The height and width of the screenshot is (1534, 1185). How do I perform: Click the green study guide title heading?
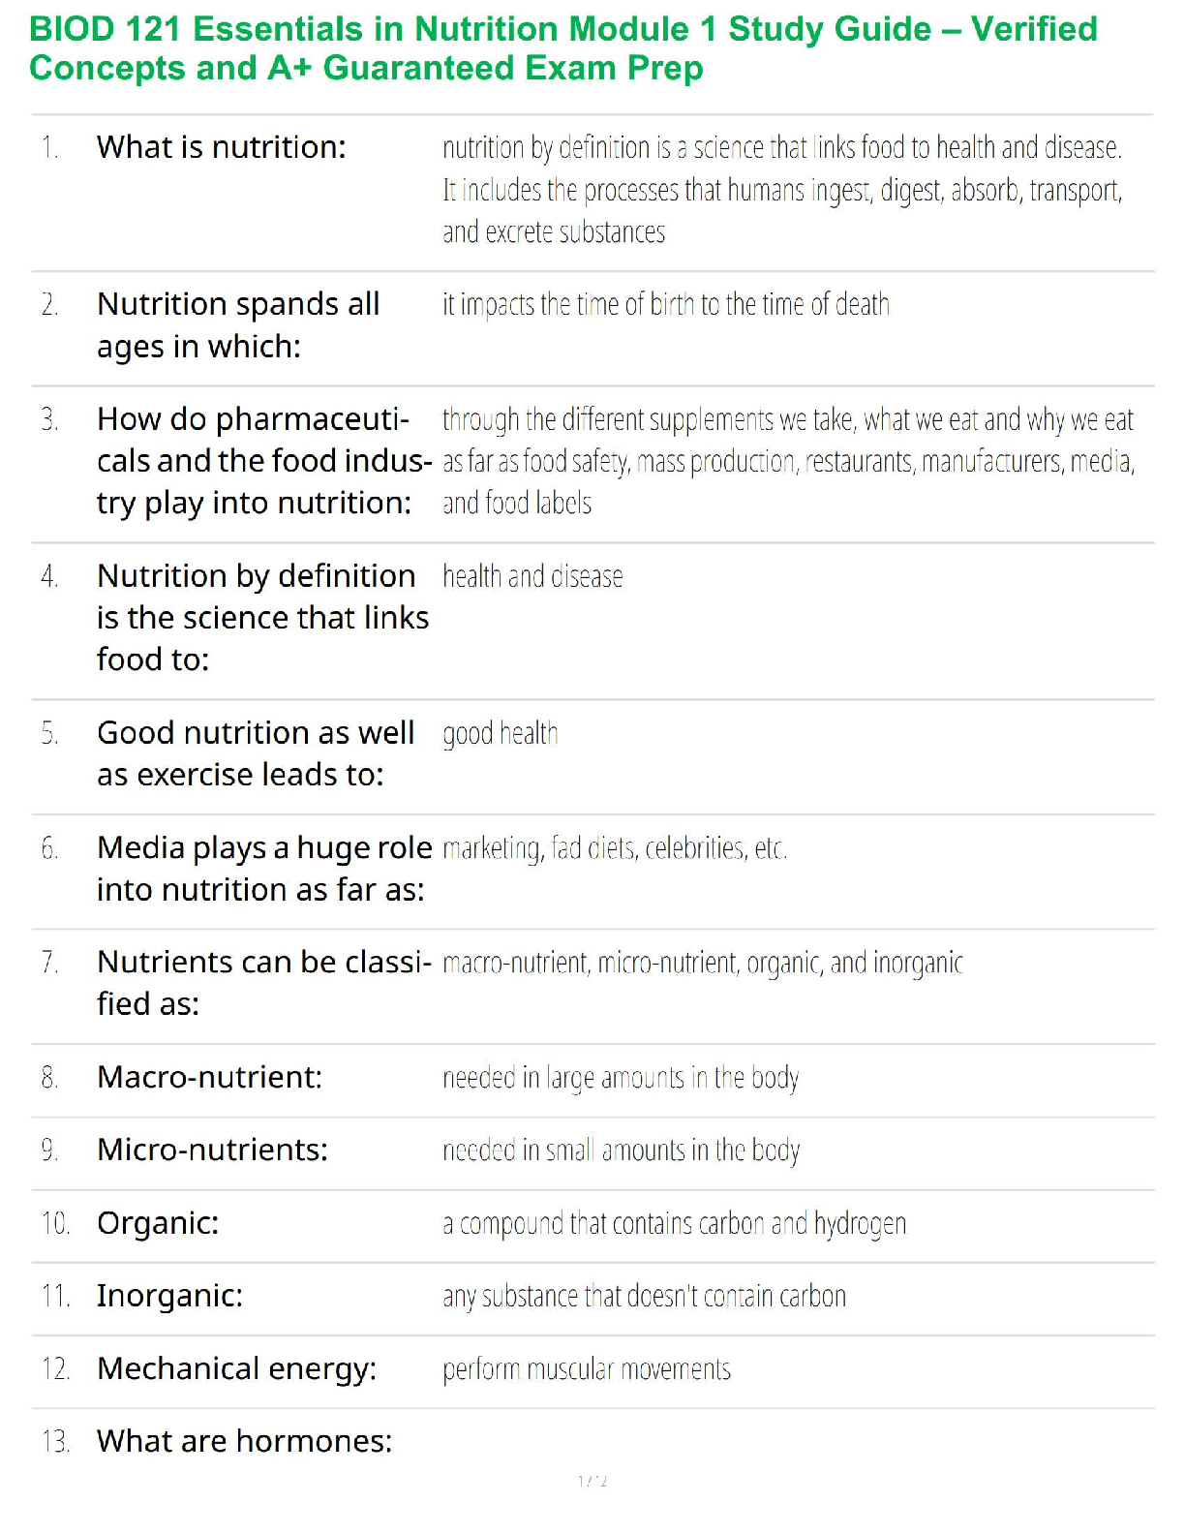tap(562, 48)
